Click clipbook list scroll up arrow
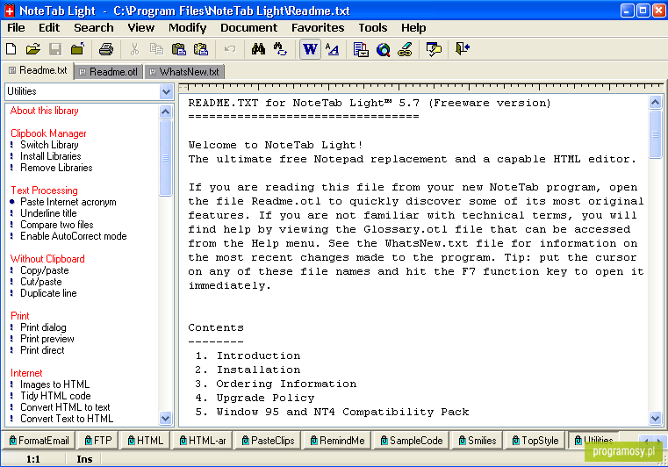This screenshot has height=467, width=668. point(165,112)
